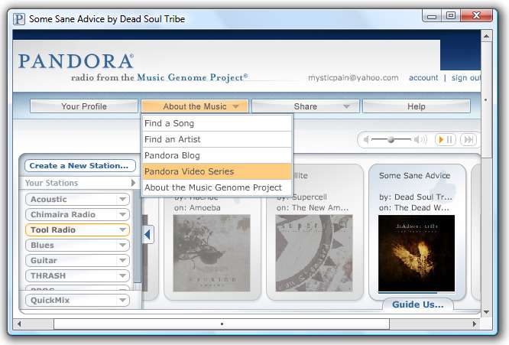Click the loud speaker icon right of volume
The width and height of the screenshot is (509, 345).
420,139
